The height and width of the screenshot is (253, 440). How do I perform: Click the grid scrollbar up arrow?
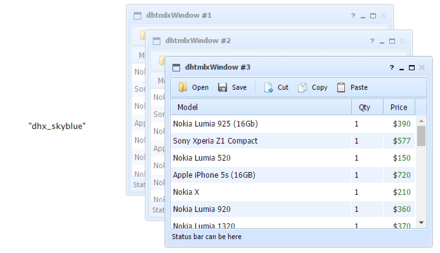tap(421, 121)
